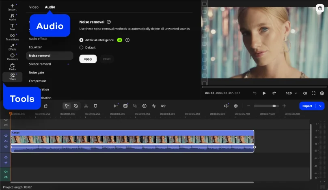
Task: Select the Default noise removal option
Action: click(x=82, y=47)
